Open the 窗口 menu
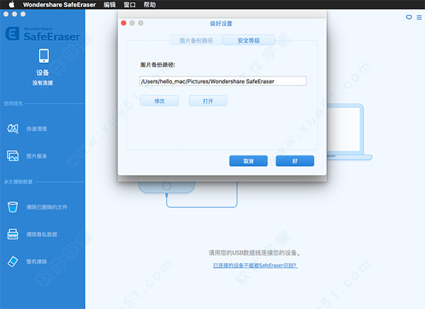Viewport: 425px width, 309px height. coord(129,4)
